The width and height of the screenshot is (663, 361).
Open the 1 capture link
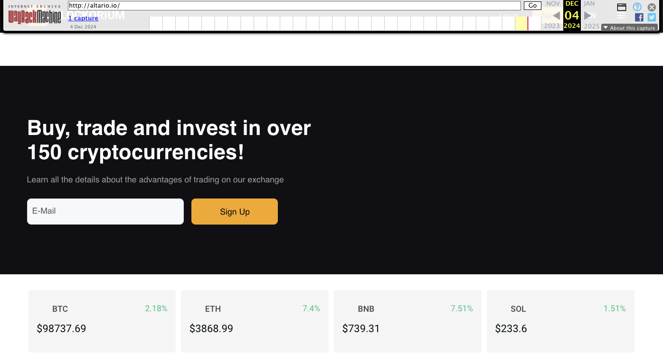coord(83,18)
